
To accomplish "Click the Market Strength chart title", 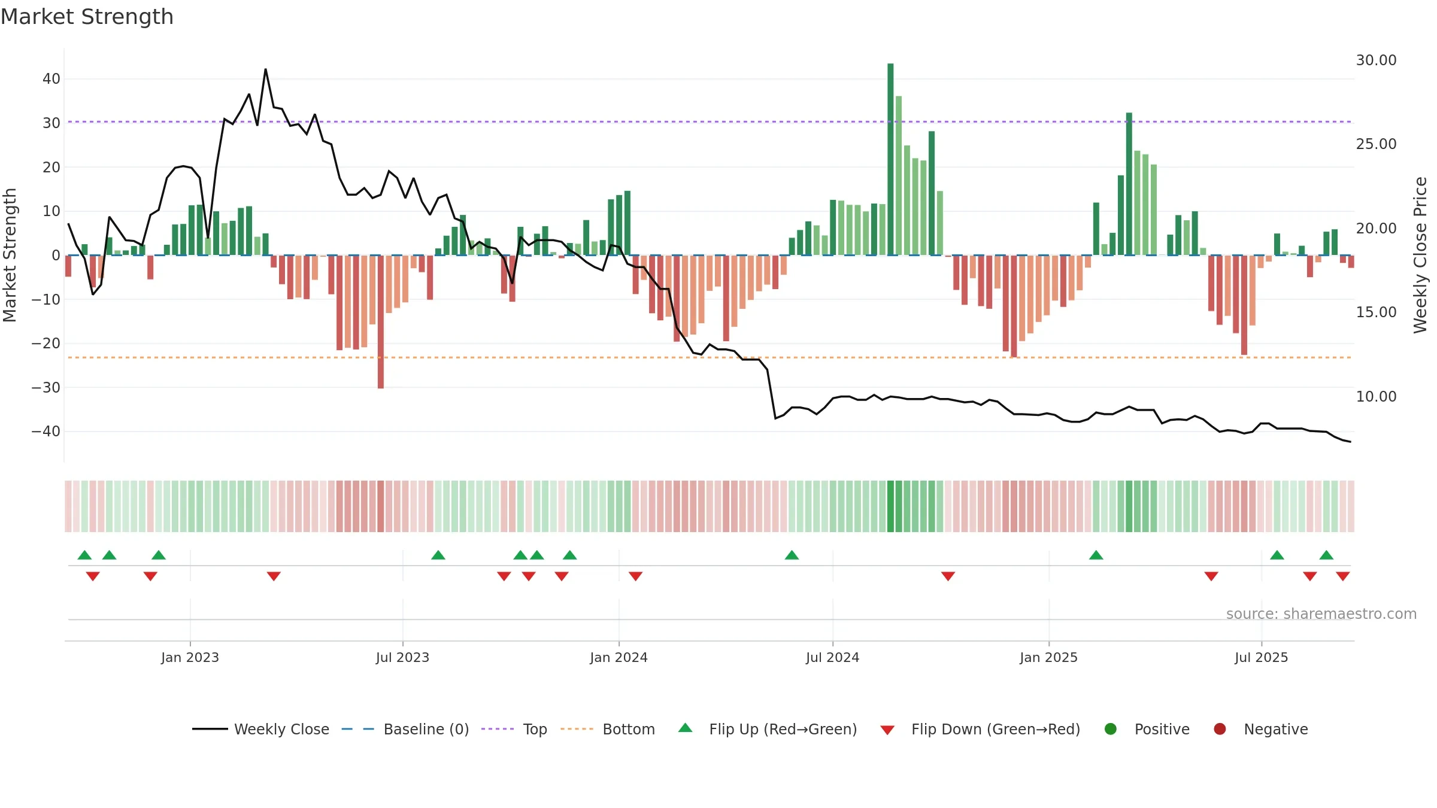I will pyautogui.click(x=87, y=17).
